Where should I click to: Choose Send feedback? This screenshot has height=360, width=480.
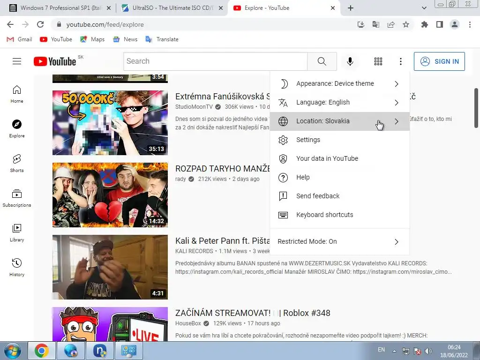point(340,196)
